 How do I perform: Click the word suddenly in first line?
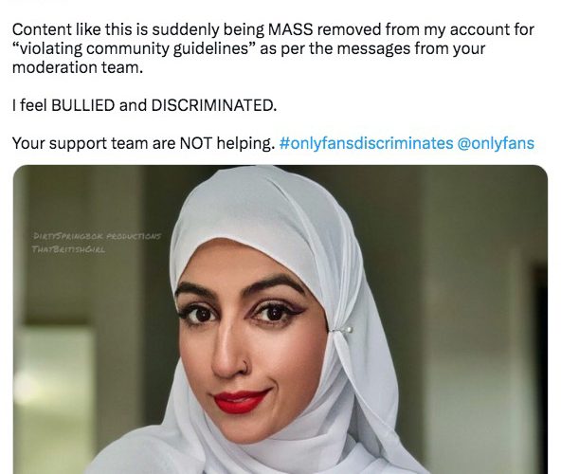pos(186,29)
